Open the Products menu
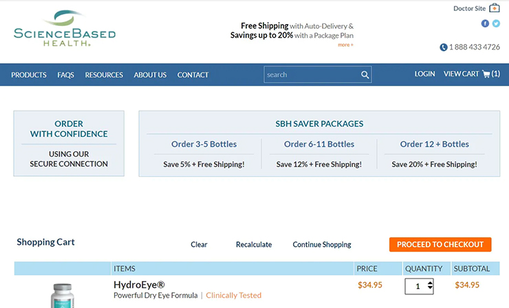Screen dimensions: 509x308 tap(29, 75)
